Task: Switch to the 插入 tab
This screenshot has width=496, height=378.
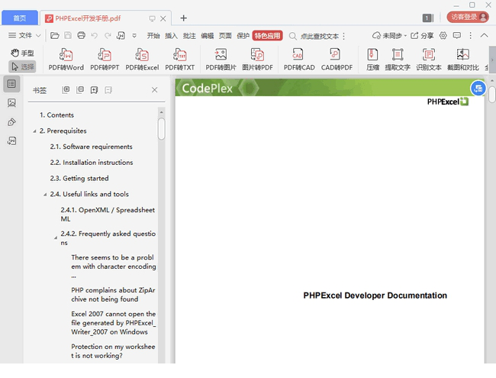Action: 171,36
